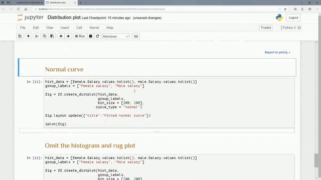This screenshot has width=321, height=180.
Task: Copy selected cells icon
Action: 45,36
